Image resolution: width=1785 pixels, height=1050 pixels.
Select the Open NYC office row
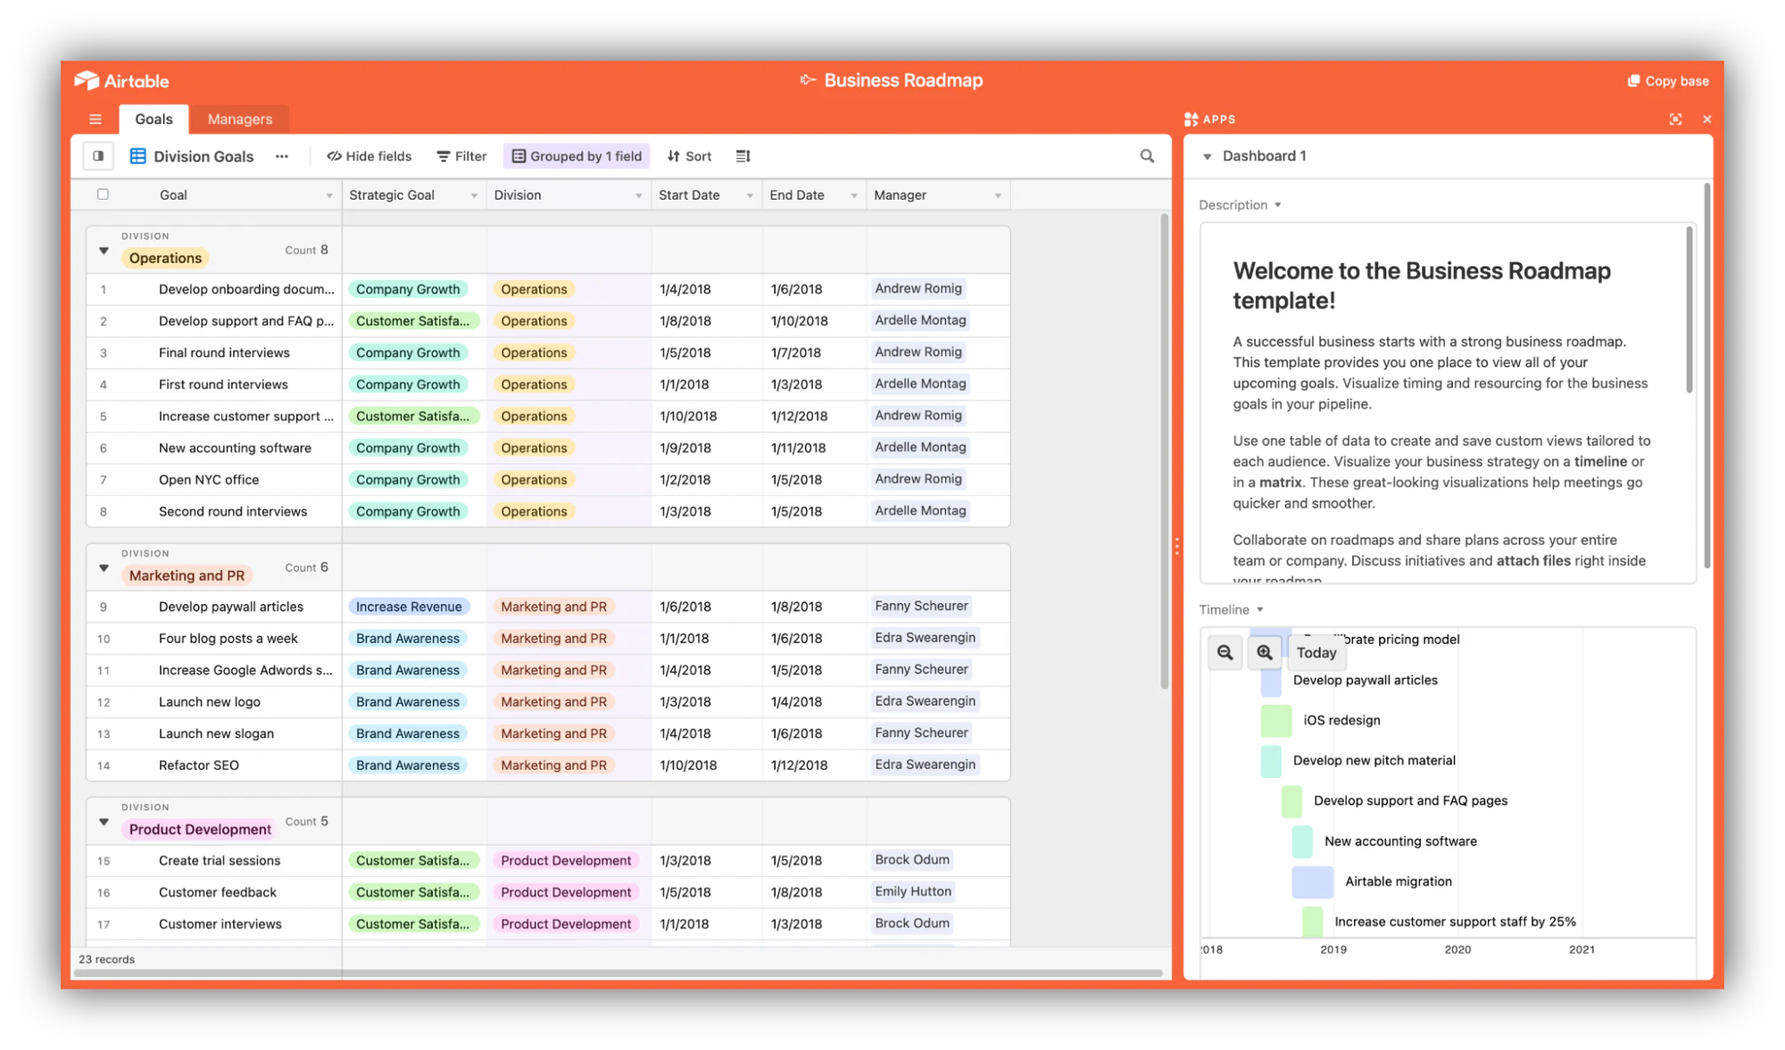point(548,479)
